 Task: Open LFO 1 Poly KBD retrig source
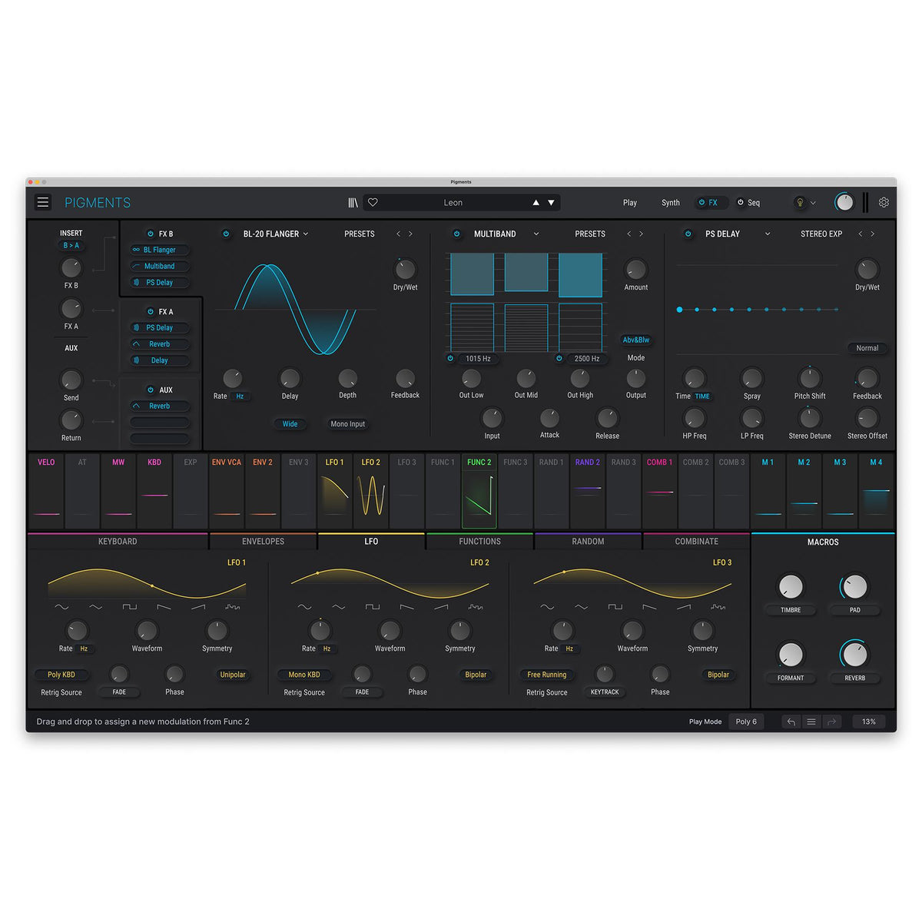61,675
